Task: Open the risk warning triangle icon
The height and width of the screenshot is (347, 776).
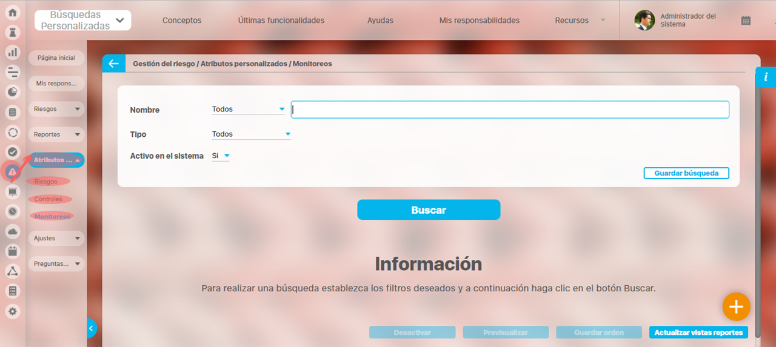Action: [x=13, y=172]
